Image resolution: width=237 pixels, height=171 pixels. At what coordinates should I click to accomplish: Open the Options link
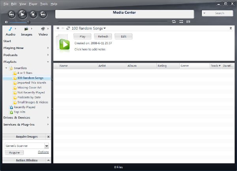(43, 152)
